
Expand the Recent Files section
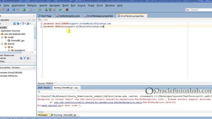point(2,61)
